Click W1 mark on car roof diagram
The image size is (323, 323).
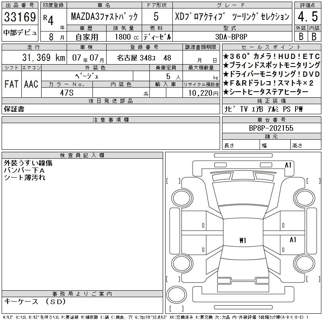pyautogui.click(x=243, y=240)
